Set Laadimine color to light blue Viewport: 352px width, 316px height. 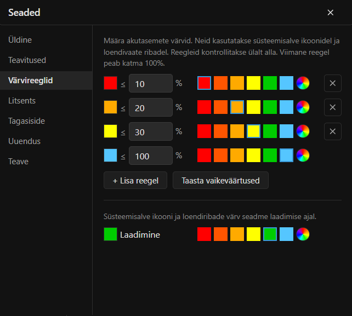click(286, 234)
